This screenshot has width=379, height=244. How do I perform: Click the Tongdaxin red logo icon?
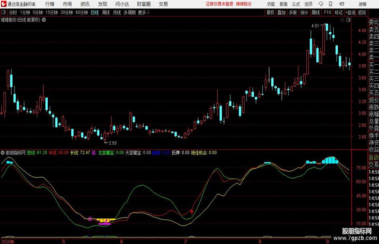tap(4, 4)
